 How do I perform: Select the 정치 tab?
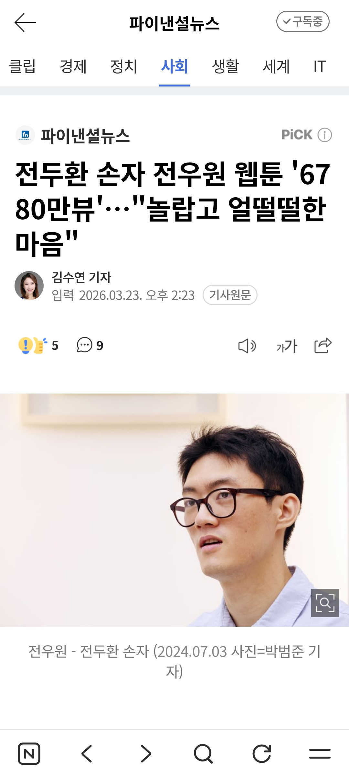(x=124, y=66)
